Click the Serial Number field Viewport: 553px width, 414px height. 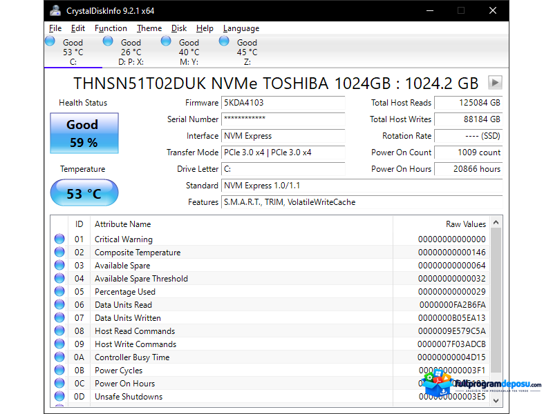(x=283, y=119)
